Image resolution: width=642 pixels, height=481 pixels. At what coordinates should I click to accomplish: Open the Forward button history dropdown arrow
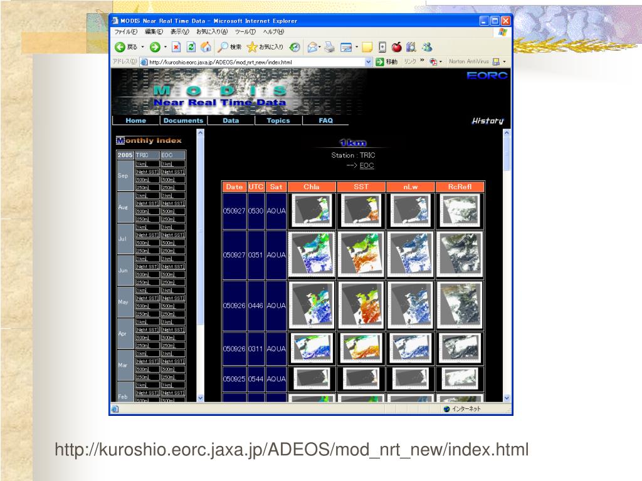[165, 47]
